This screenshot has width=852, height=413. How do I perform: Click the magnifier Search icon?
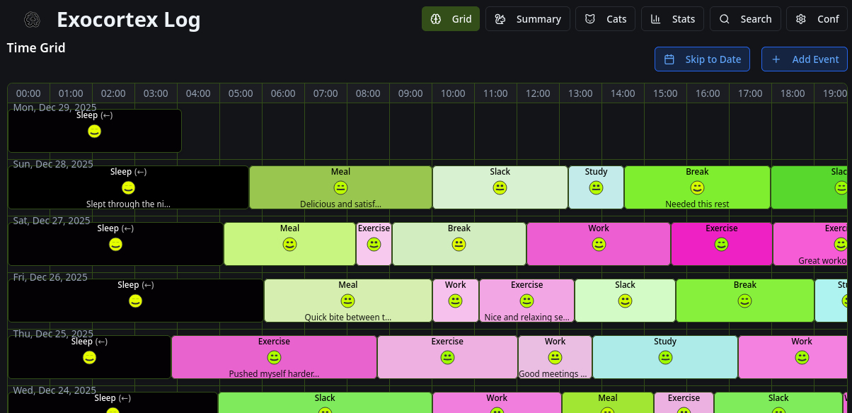coord(725,19)
